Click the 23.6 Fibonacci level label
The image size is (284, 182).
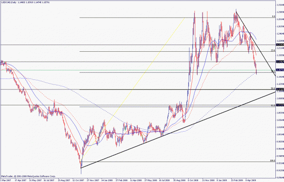pyautogui.click(x=273, y=50)
